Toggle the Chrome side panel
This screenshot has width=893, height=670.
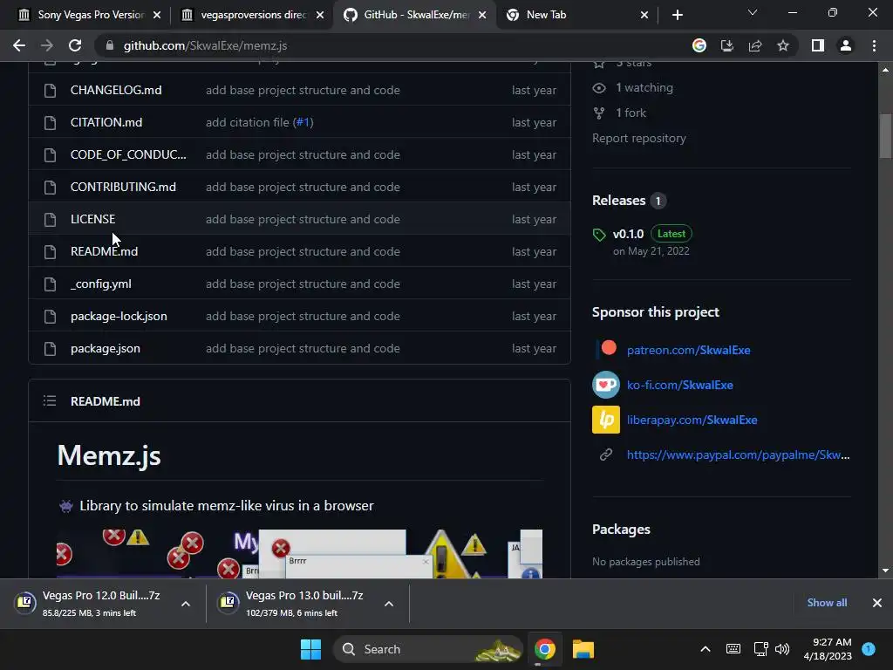(x=818, y=45)
